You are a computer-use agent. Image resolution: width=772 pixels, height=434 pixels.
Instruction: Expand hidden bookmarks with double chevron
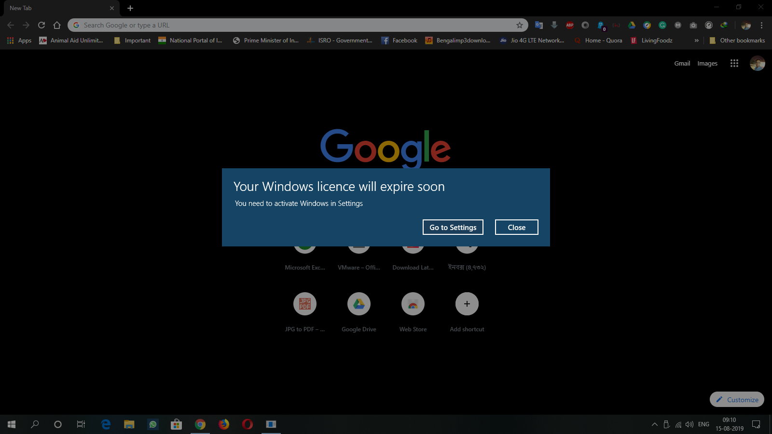click(696, 41)
